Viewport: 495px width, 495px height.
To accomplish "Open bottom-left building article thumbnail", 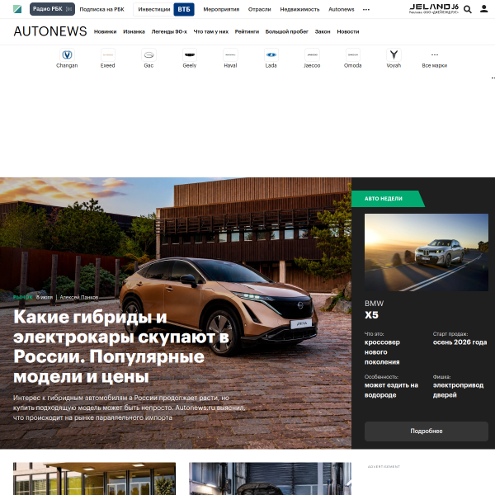I will (x=94, y=478).
